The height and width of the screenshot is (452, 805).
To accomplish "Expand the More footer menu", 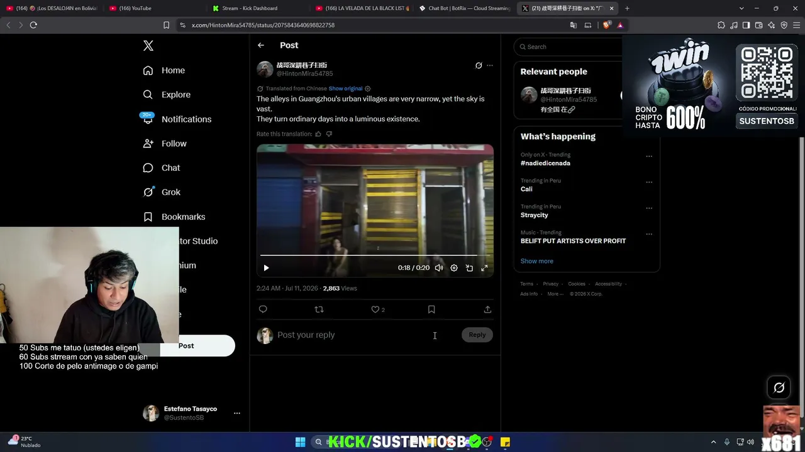I will 554,294.
